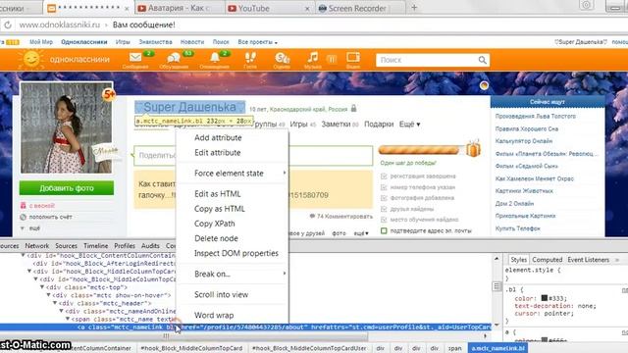
Task: Open Notifications bell icon
Action: pos(215,58)
